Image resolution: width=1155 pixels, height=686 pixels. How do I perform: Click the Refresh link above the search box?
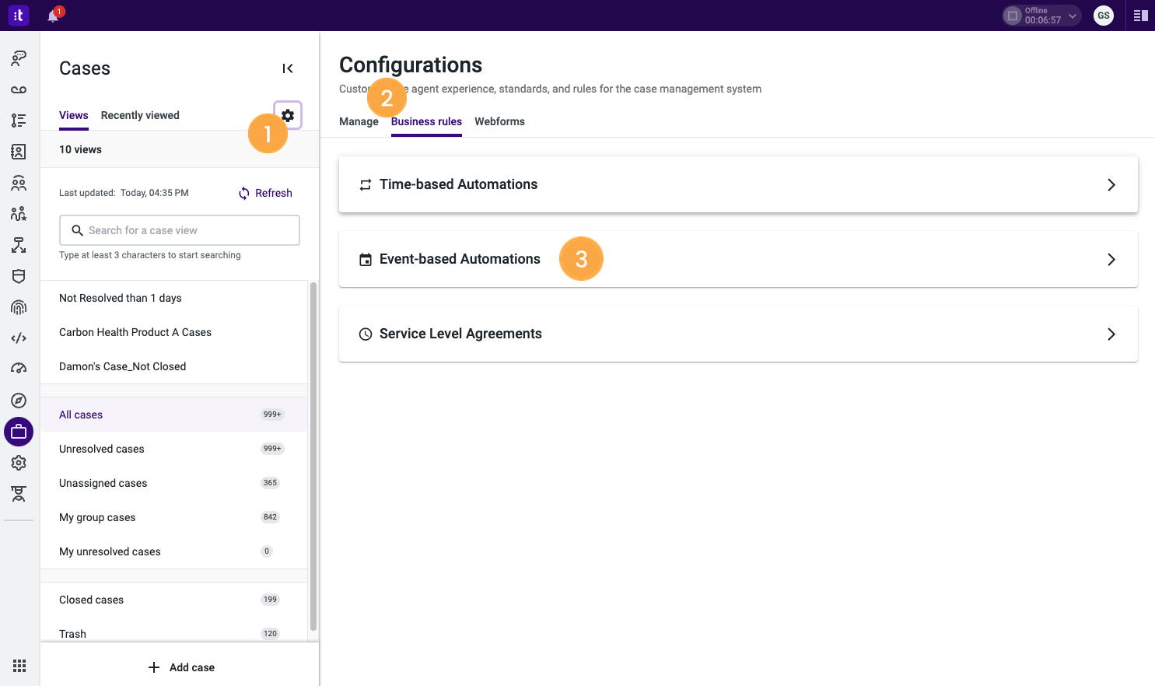tap(264, 192)
